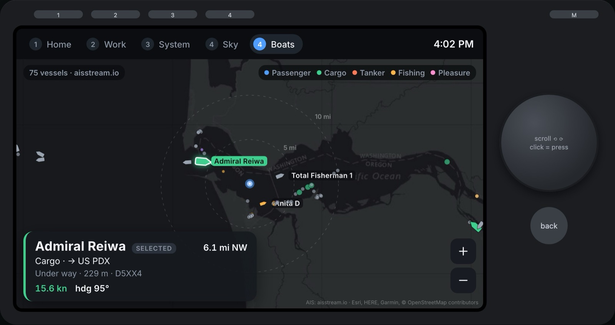This screenshot has width=615, height=325.
Task: Click the 15.6 kn speed value
Action: pos(51,288)
